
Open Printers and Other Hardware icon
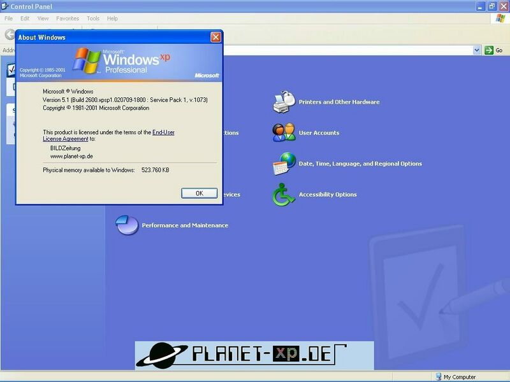point(284,102)
